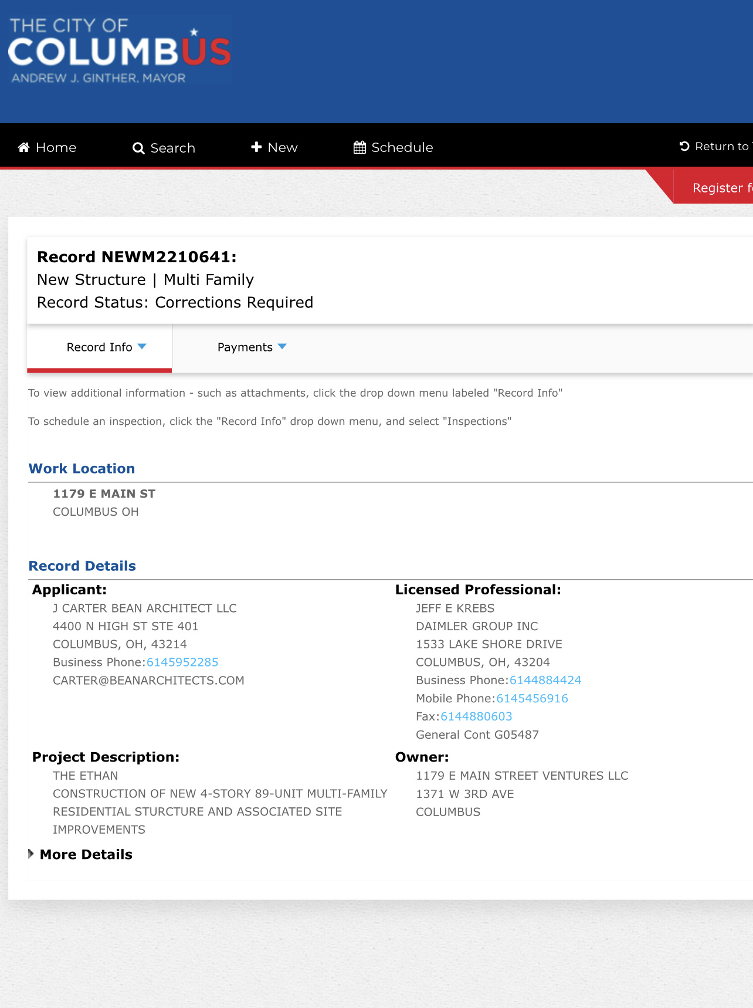The height and width of the screenshot is (1008, 753).
Task: Click the Record NEWM2210641 heading
Action: pos(137,257)
